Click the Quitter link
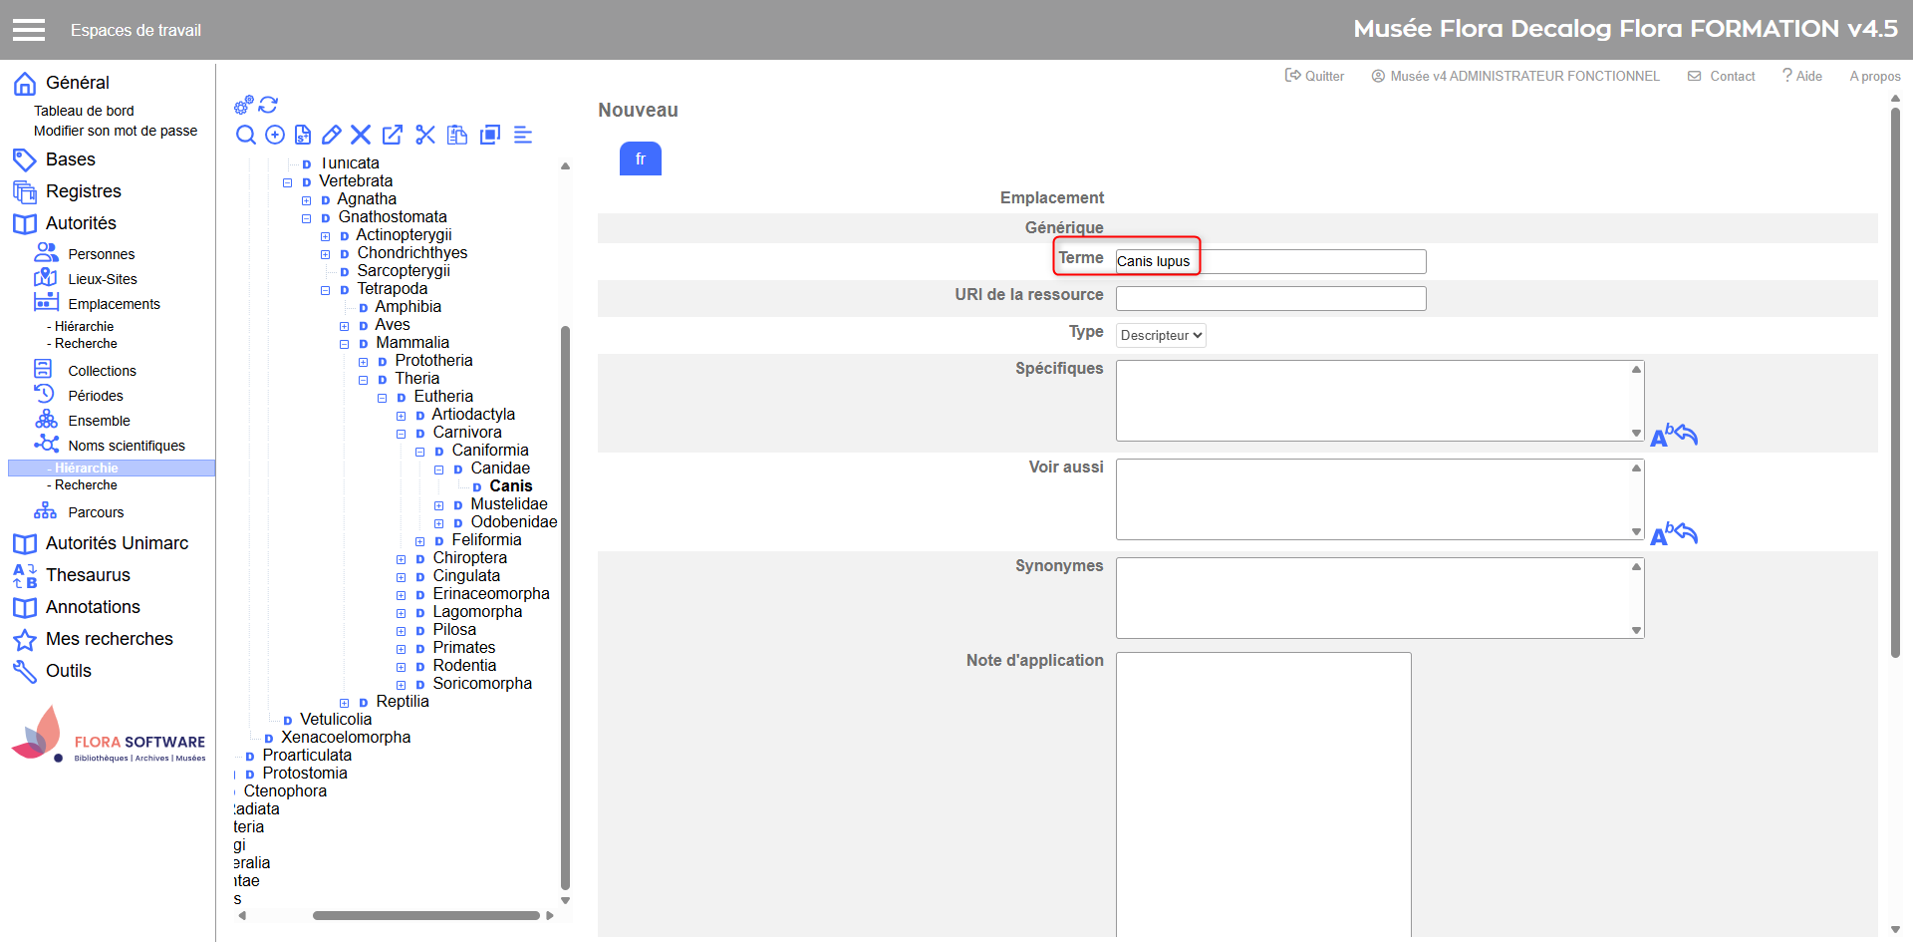This screenshot has height=942, width=1913. pyautogui.click(x=1314, y=76)
